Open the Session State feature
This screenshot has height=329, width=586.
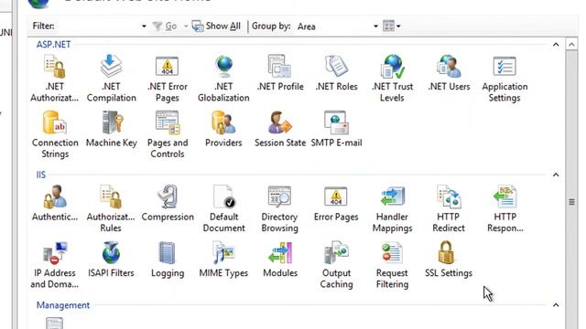coord(280,129)
